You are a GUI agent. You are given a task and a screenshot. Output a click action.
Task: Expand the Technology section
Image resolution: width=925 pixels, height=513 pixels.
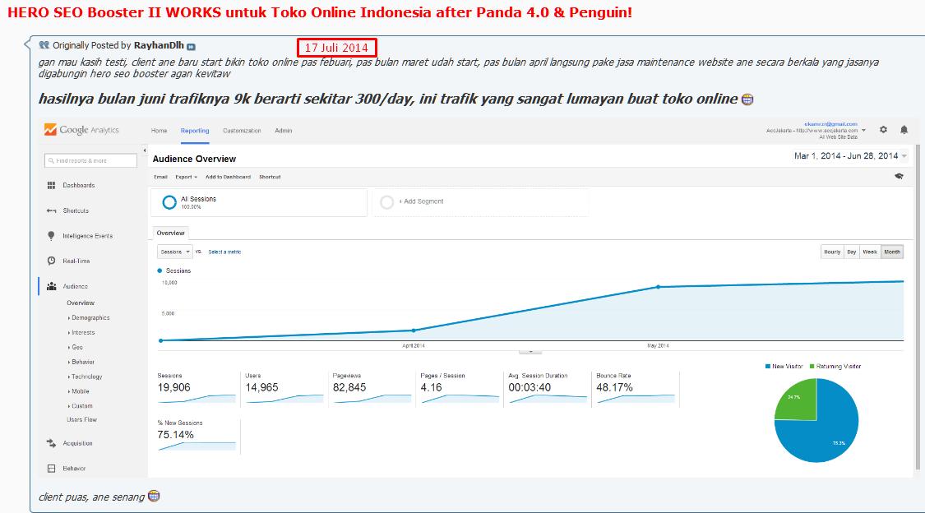click(85, 377)
